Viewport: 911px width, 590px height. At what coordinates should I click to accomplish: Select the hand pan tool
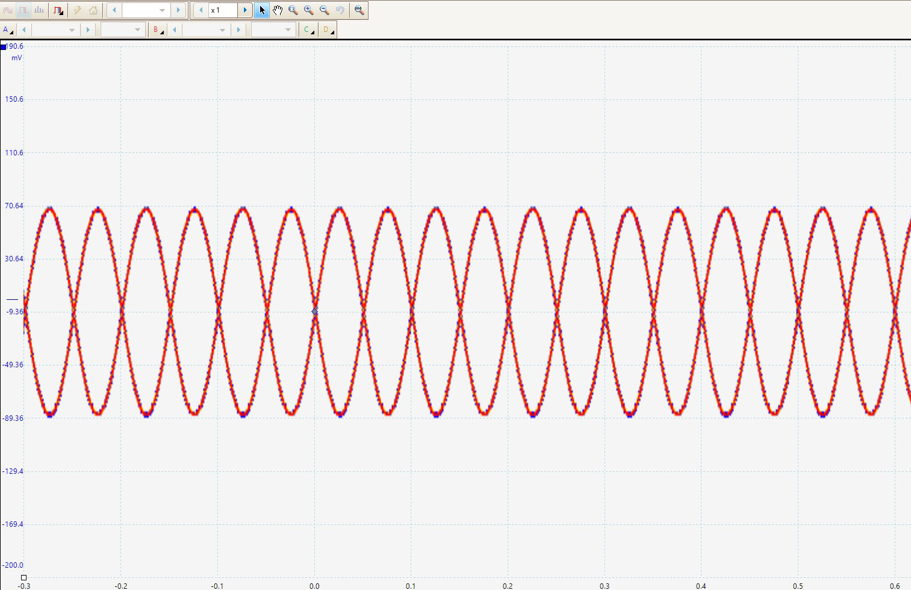tap(278, 10)
